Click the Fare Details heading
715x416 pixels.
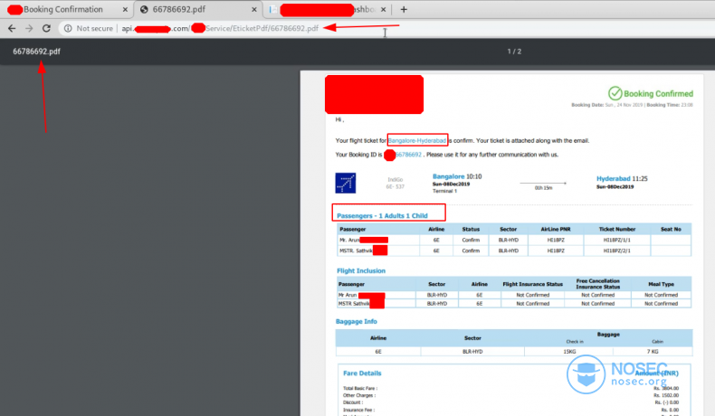(362, 373)
